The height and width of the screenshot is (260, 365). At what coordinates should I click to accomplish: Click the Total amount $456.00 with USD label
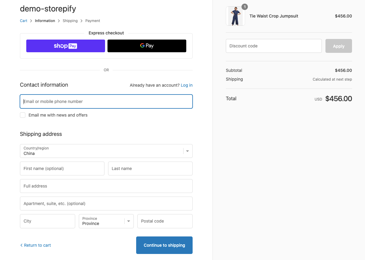pyautogui.click(x=333, y=99)
